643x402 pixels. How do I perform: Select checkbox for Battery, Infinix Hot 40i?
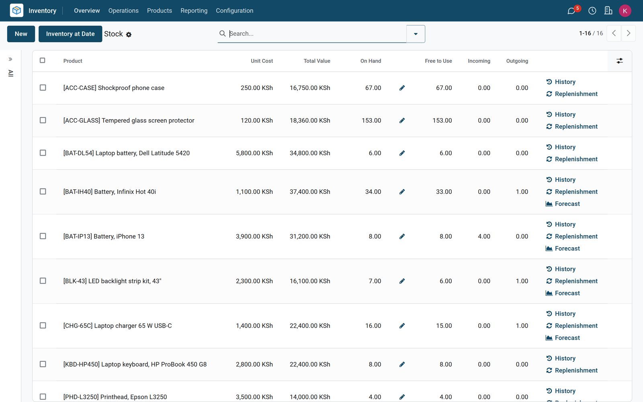coord(43,191)
